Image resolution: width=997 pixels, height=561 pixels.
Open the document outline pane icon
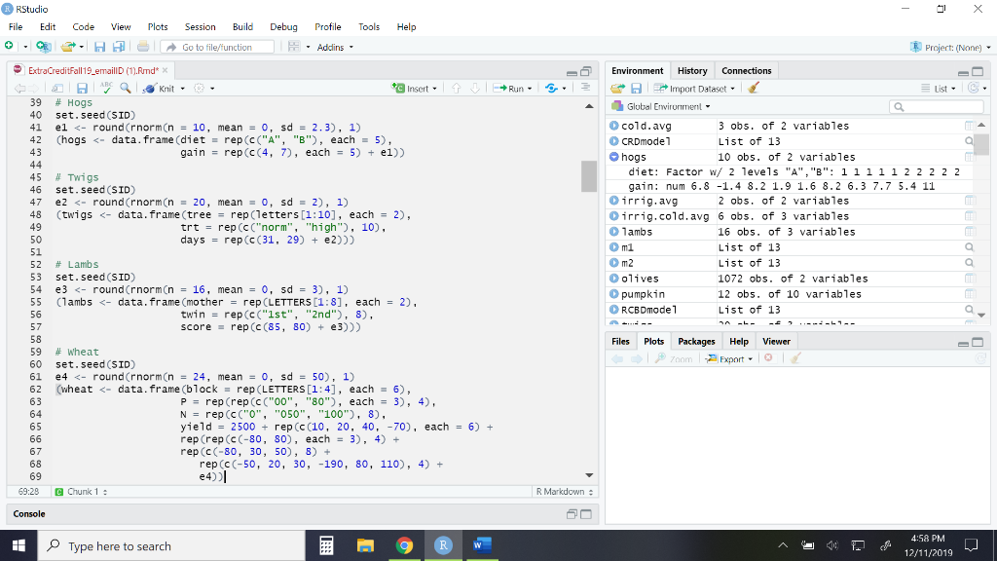(x=583, y=88)
